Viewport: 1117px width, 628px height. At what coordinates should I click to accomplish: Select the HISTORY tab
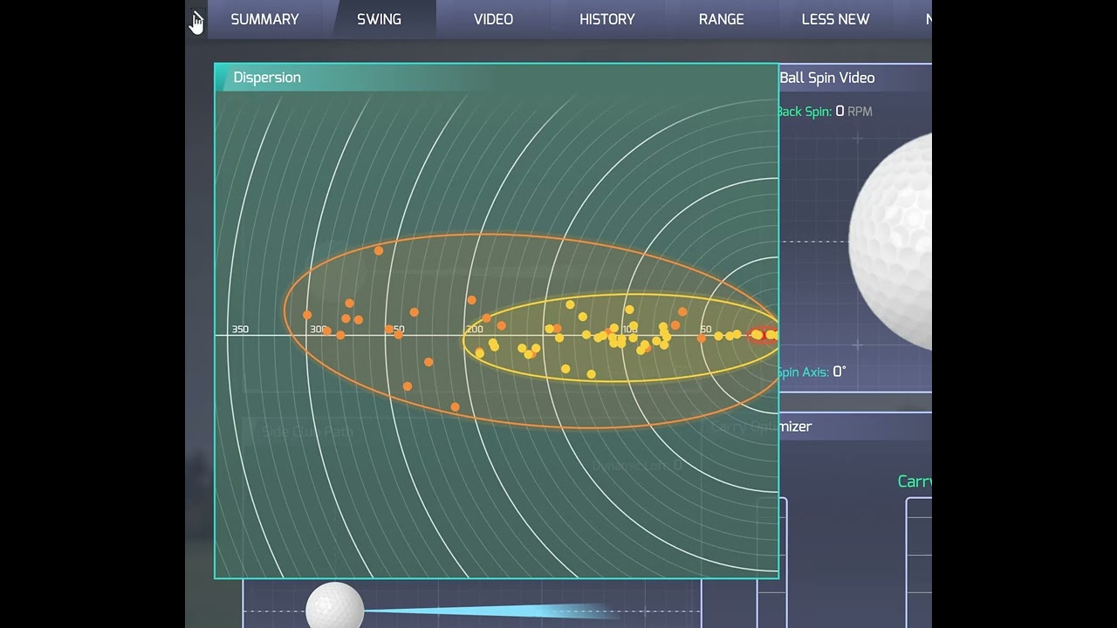[x=607, y=19]
